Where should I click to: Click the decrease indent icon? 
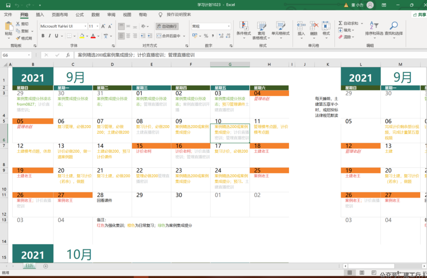pos(143,36)
